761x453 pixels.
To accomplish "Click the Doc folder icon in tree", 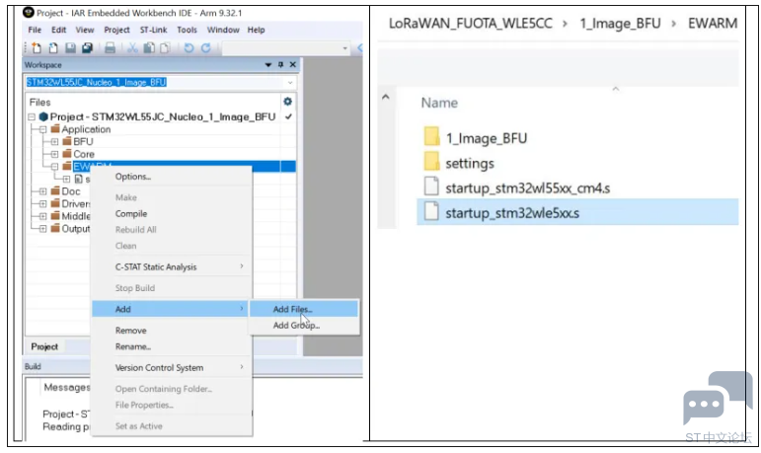I will (55, 190).
